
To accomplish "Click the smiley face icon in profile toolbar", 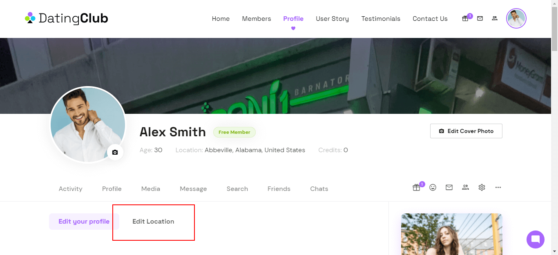I will coord(433,188).
